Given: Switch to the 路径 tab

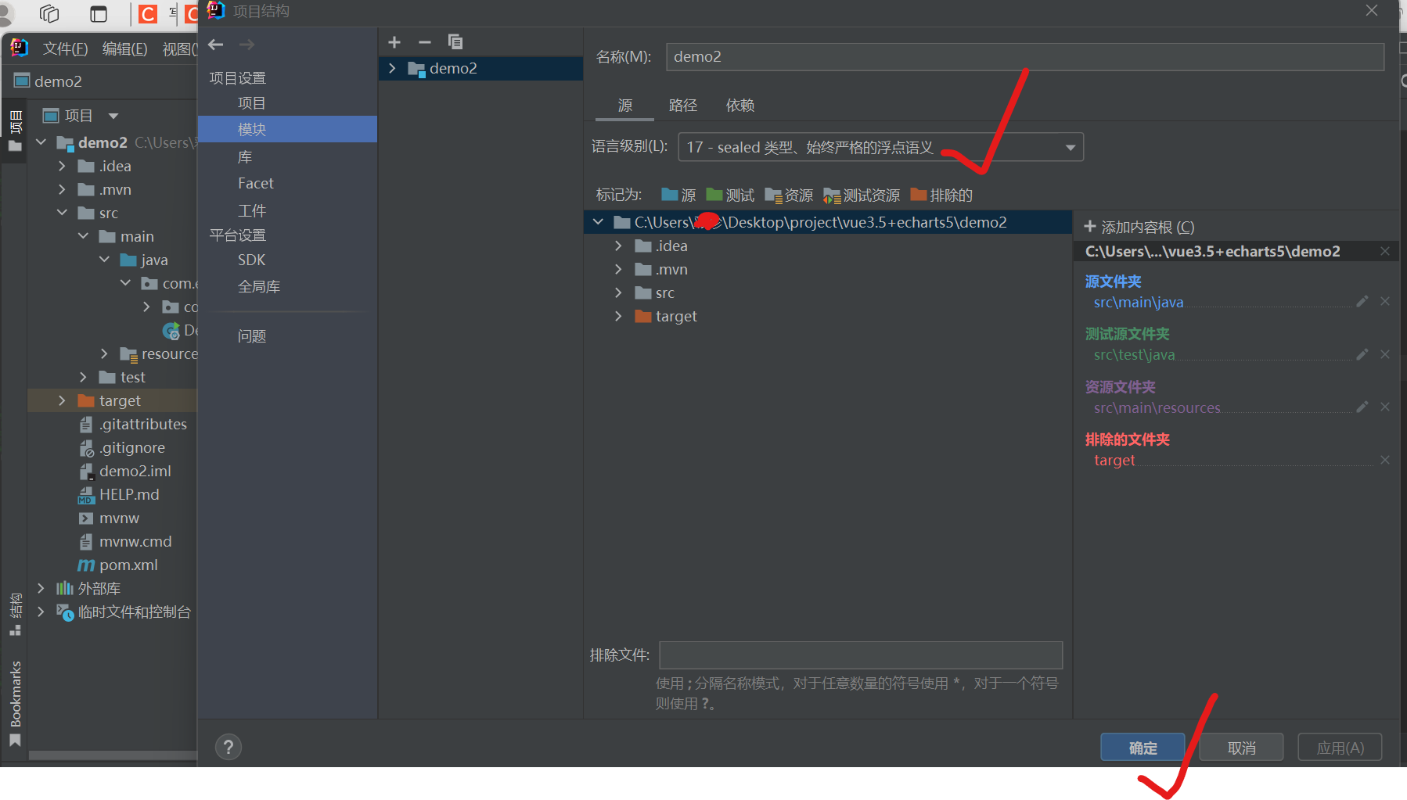Looking at the screenshot, I should click(682, 106).
